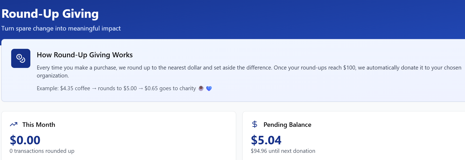Click the '$0.65 goes to charity' text
The width and height of the screenshot is (465, 160).
tap(170, 88)
